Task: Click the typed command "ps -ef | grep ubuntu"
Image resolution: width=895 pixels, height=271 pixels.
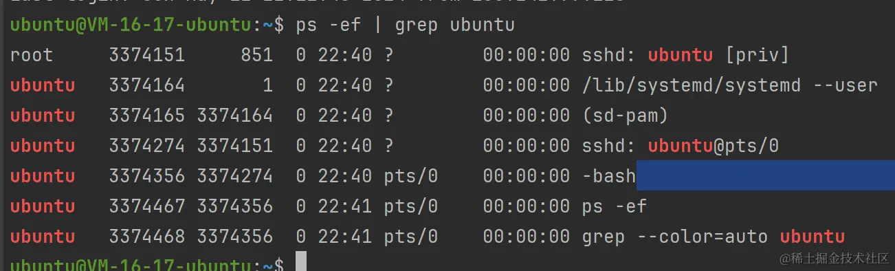Action: [405, 25]
